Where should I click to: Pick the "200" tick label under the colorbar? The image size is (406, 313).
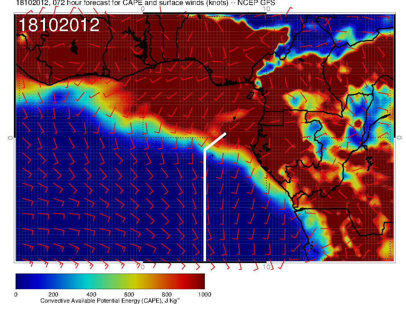[53, 295]
